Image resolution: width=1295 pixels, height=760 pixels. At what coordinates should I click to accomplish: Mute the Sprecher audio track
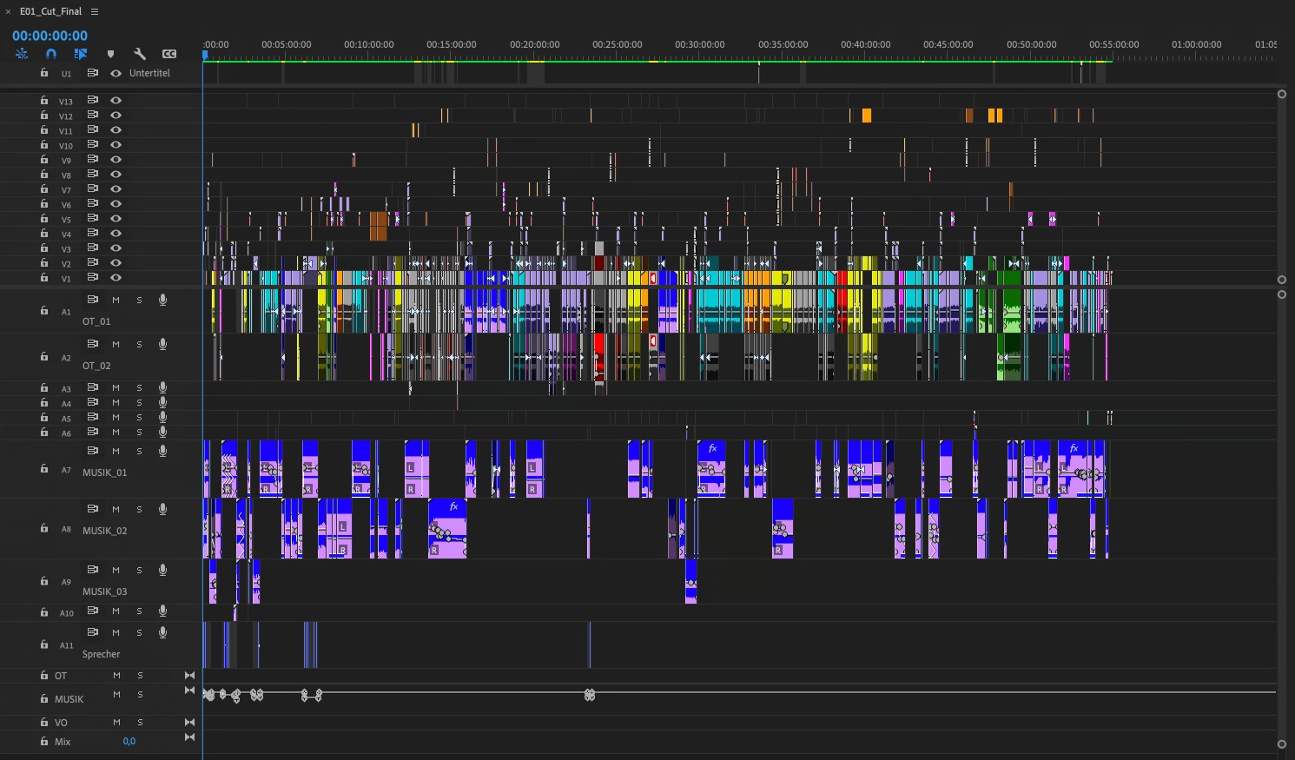point(116,632)
